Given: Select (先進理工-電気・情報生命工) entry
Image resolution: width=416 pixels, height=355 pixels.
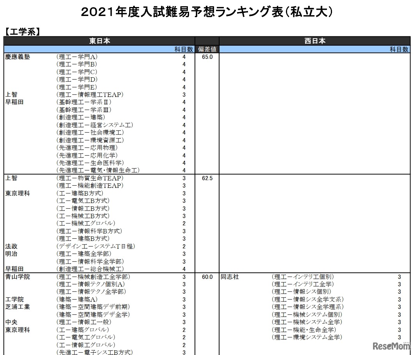Looking at the screenshot, I should point(98,170).
